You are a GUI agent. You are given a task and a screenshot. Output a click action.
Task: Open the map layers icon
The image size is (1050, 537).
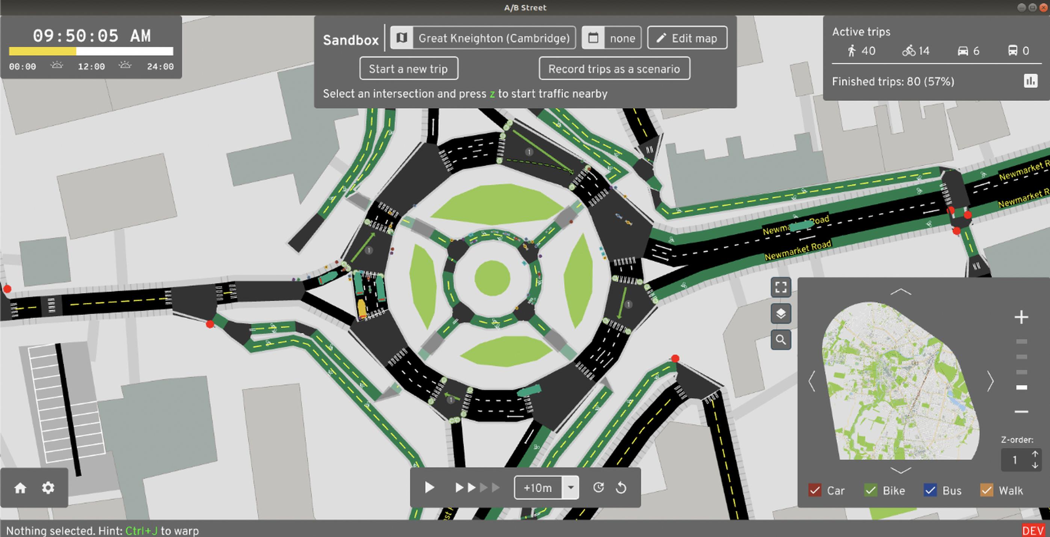(x=781, y=313)
